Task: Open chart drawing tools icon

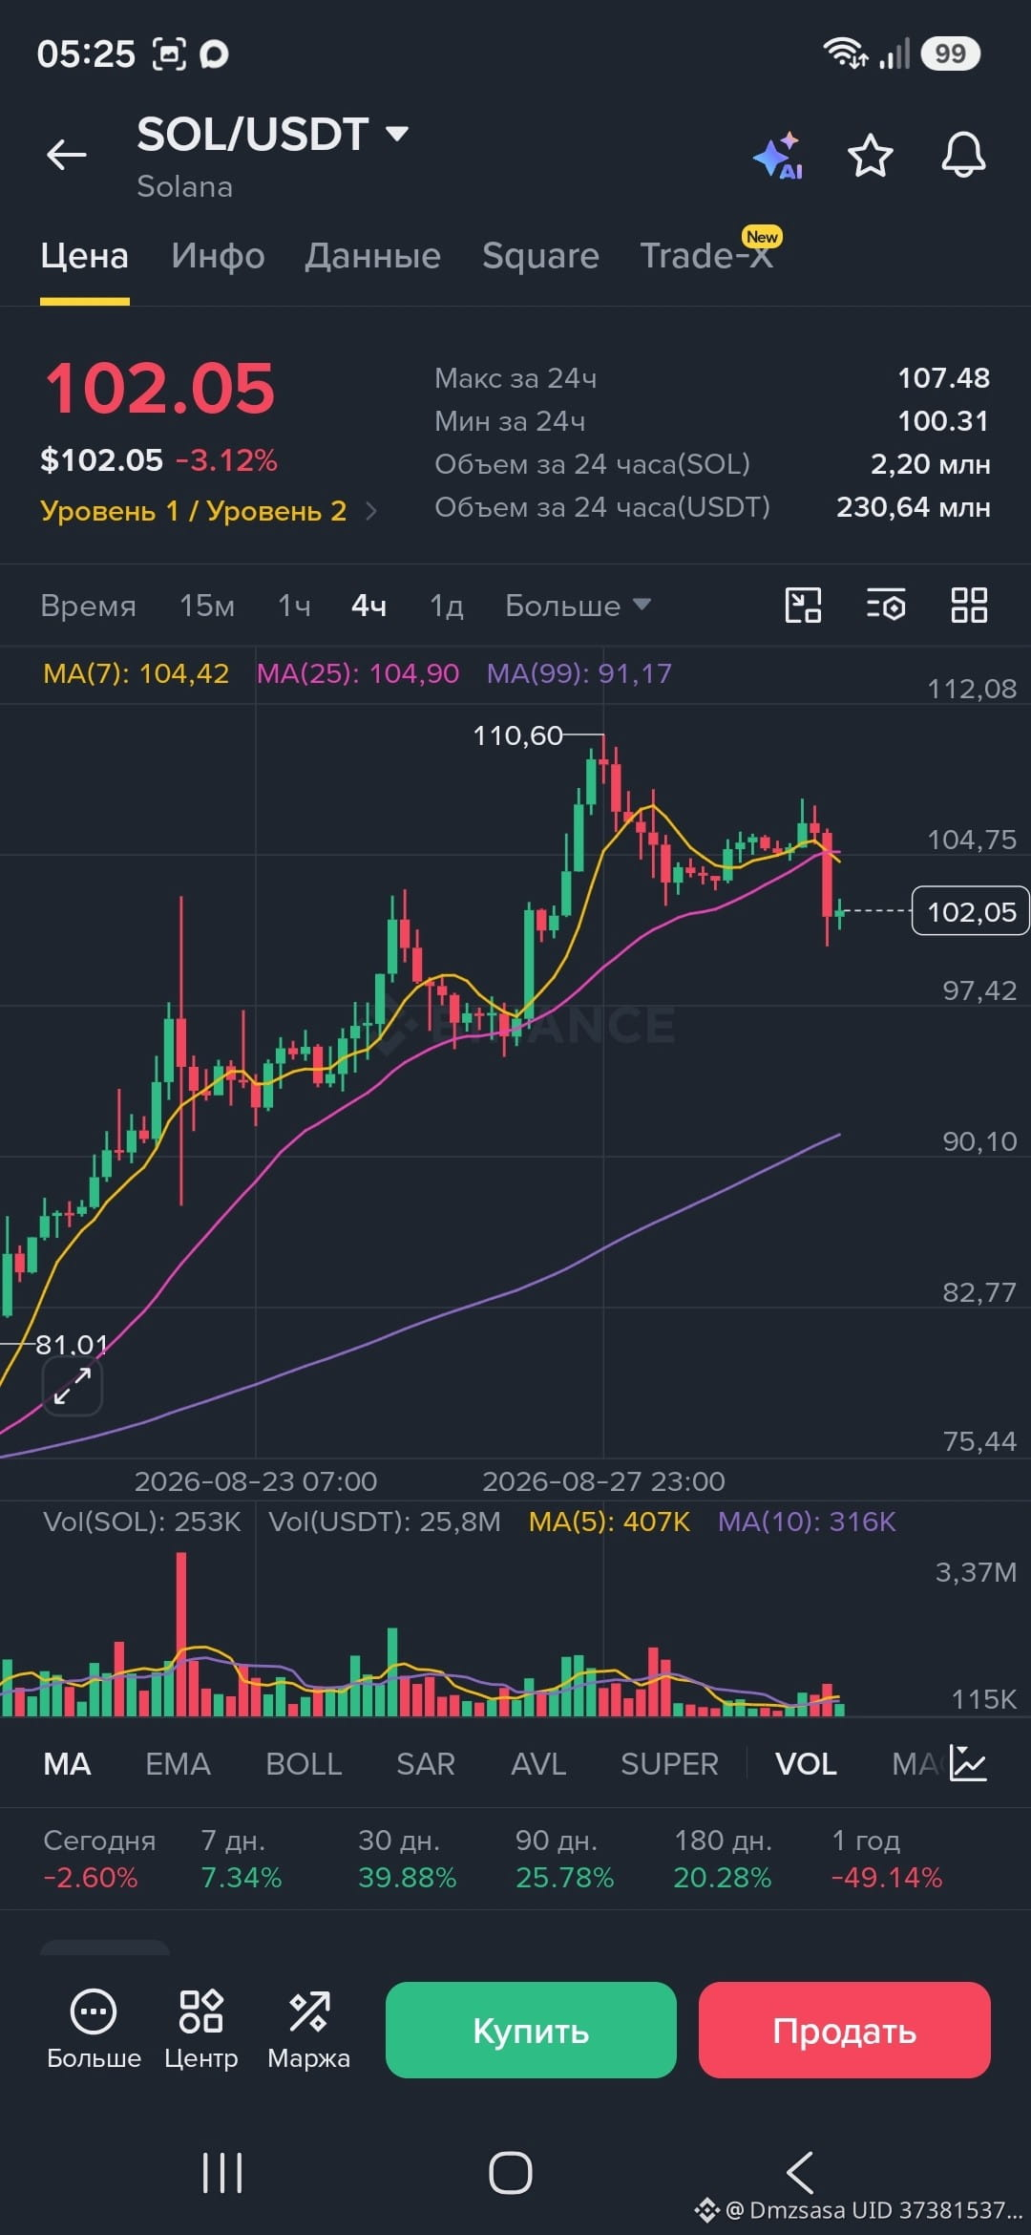Action: tap(803, 606)
